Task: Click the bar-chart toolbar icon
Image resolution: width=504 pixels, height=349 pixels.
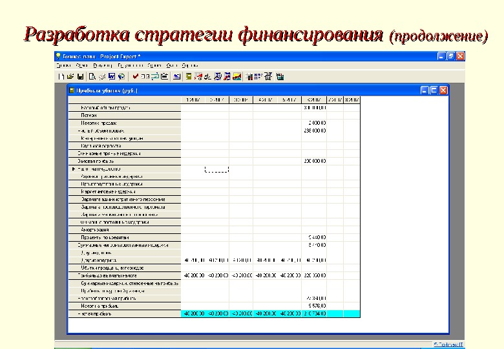Action: point(249,76)
